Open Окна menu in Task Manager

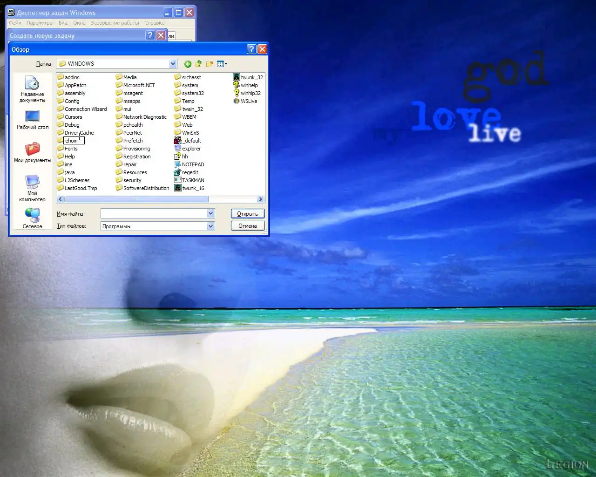pos(79,23)
